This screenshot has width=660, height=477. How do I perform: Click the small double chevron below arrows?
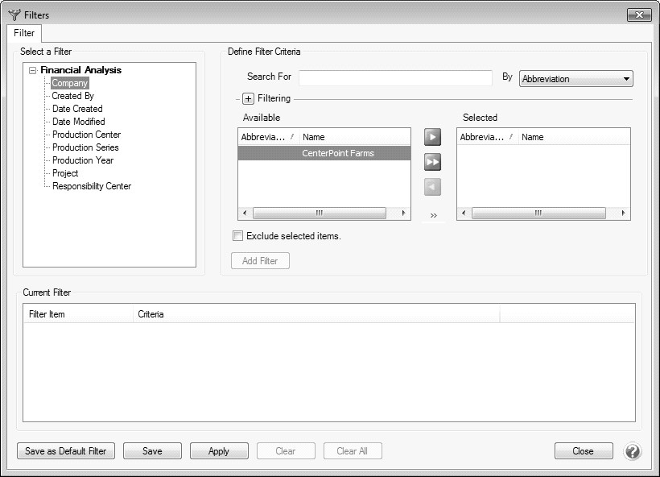[433, 215]
